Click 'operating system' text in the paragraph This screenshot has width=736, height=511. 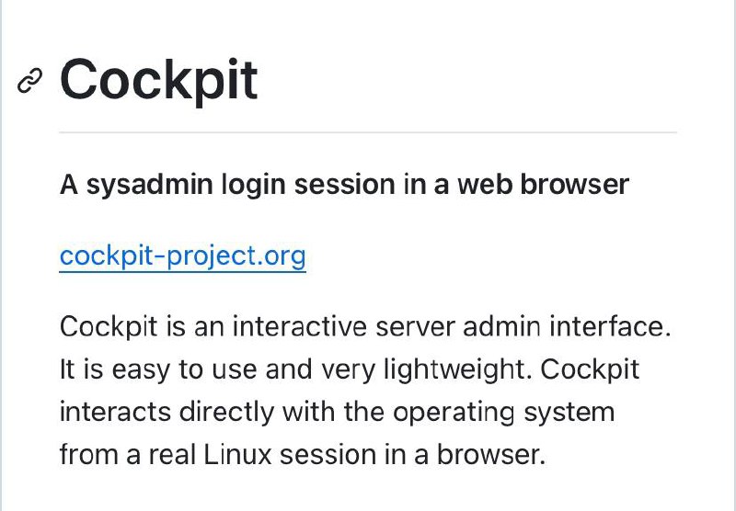[503, 413]
